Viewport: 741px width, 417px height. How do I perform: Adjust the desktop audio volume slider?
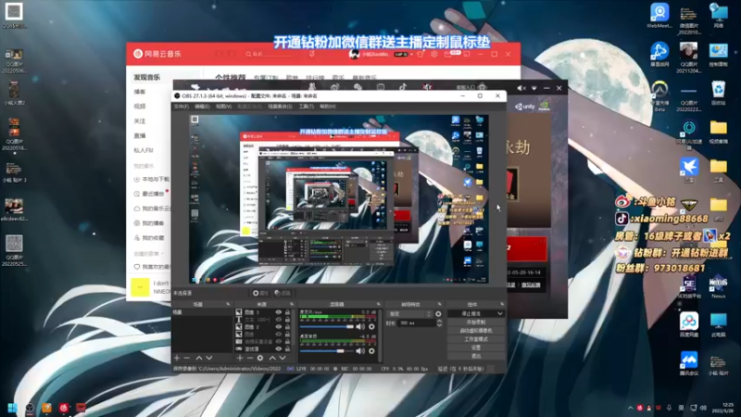pyautogui.click(x=327, y=351)
